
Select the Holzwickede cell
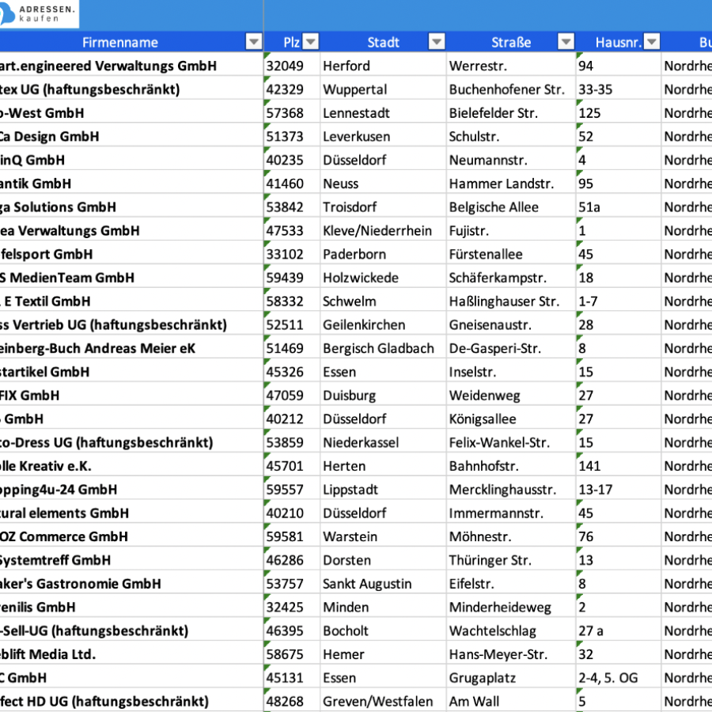(383, 278)
